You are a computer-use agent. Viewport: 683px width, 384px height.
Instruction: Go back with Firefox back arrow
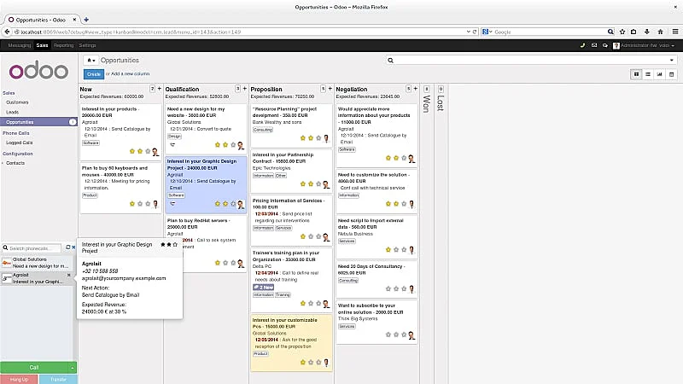tap(7, 32)
